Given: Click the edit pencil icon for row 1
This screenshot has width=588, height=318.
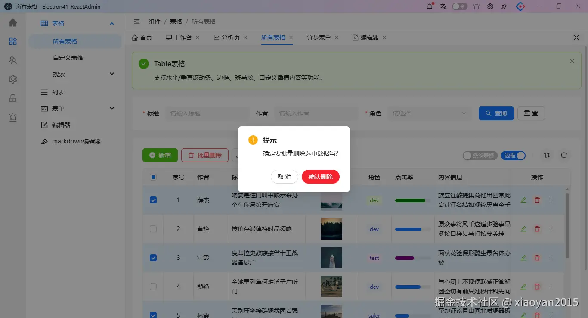Looking at the screenshot, I should pyautogui.click(x=523, y=200).
